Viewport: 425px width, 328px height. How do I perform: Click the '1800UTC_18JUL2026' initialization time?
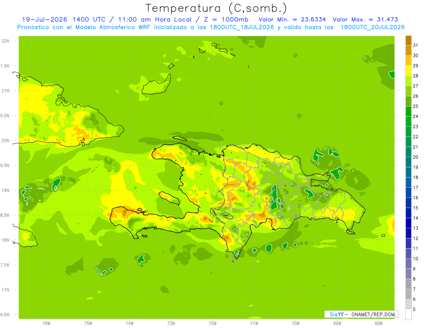pos(241,27)
